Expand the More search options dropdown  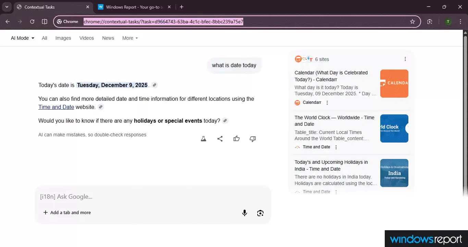coord(130,38)
